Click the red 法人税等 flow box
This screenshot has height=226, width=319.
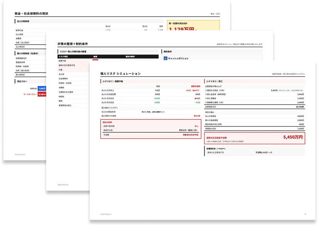[x=42, y=94]
